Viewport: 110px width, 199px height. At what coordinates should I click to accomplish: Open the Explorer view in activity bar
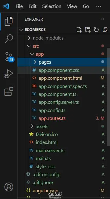pos(8,21)
